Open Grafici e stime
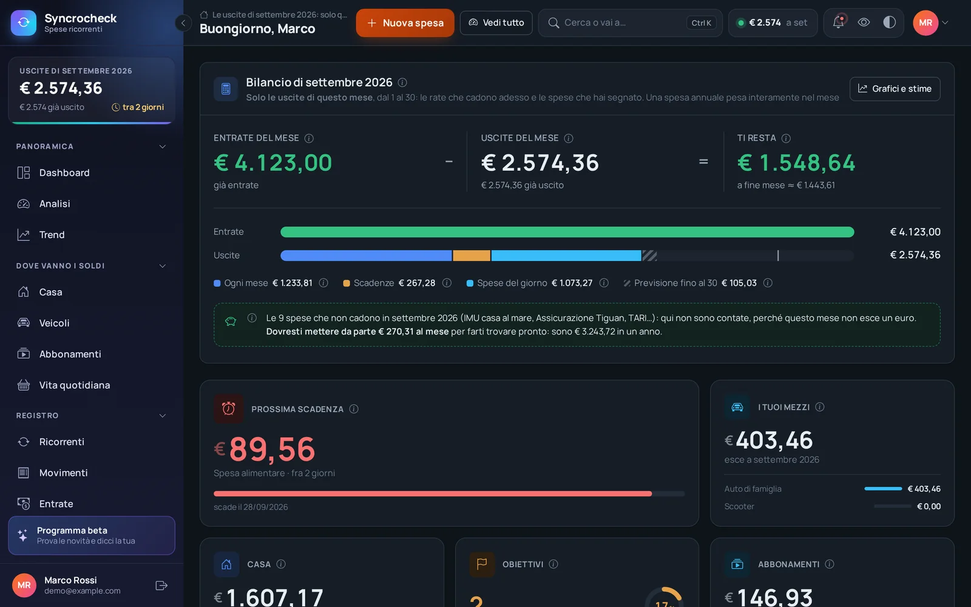The height and width of the screenshot is (607, 971). [x=895, y=89]
